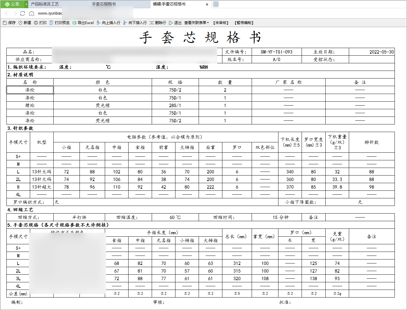This screenshot has width=407, height=310.
Task: Click the 腈纶 material name cell
Action: tap(30, 105)
